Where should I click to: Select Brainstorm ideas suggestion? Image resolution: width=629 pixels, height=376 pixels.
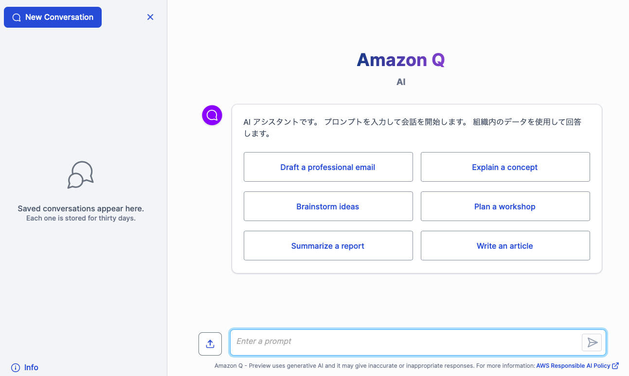pos(328,206)
